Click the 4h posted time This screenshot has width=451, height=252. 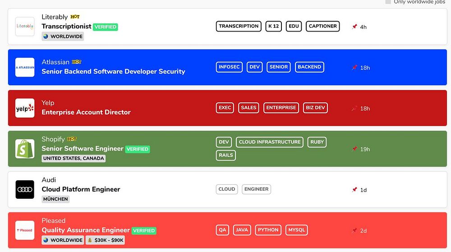[x=363, y=27]
